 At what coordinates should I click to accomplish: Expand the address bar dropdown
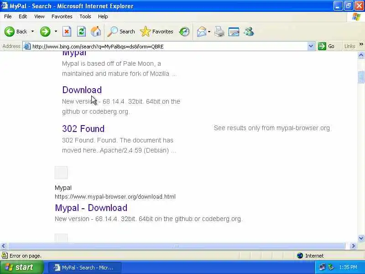coord(311,47)
